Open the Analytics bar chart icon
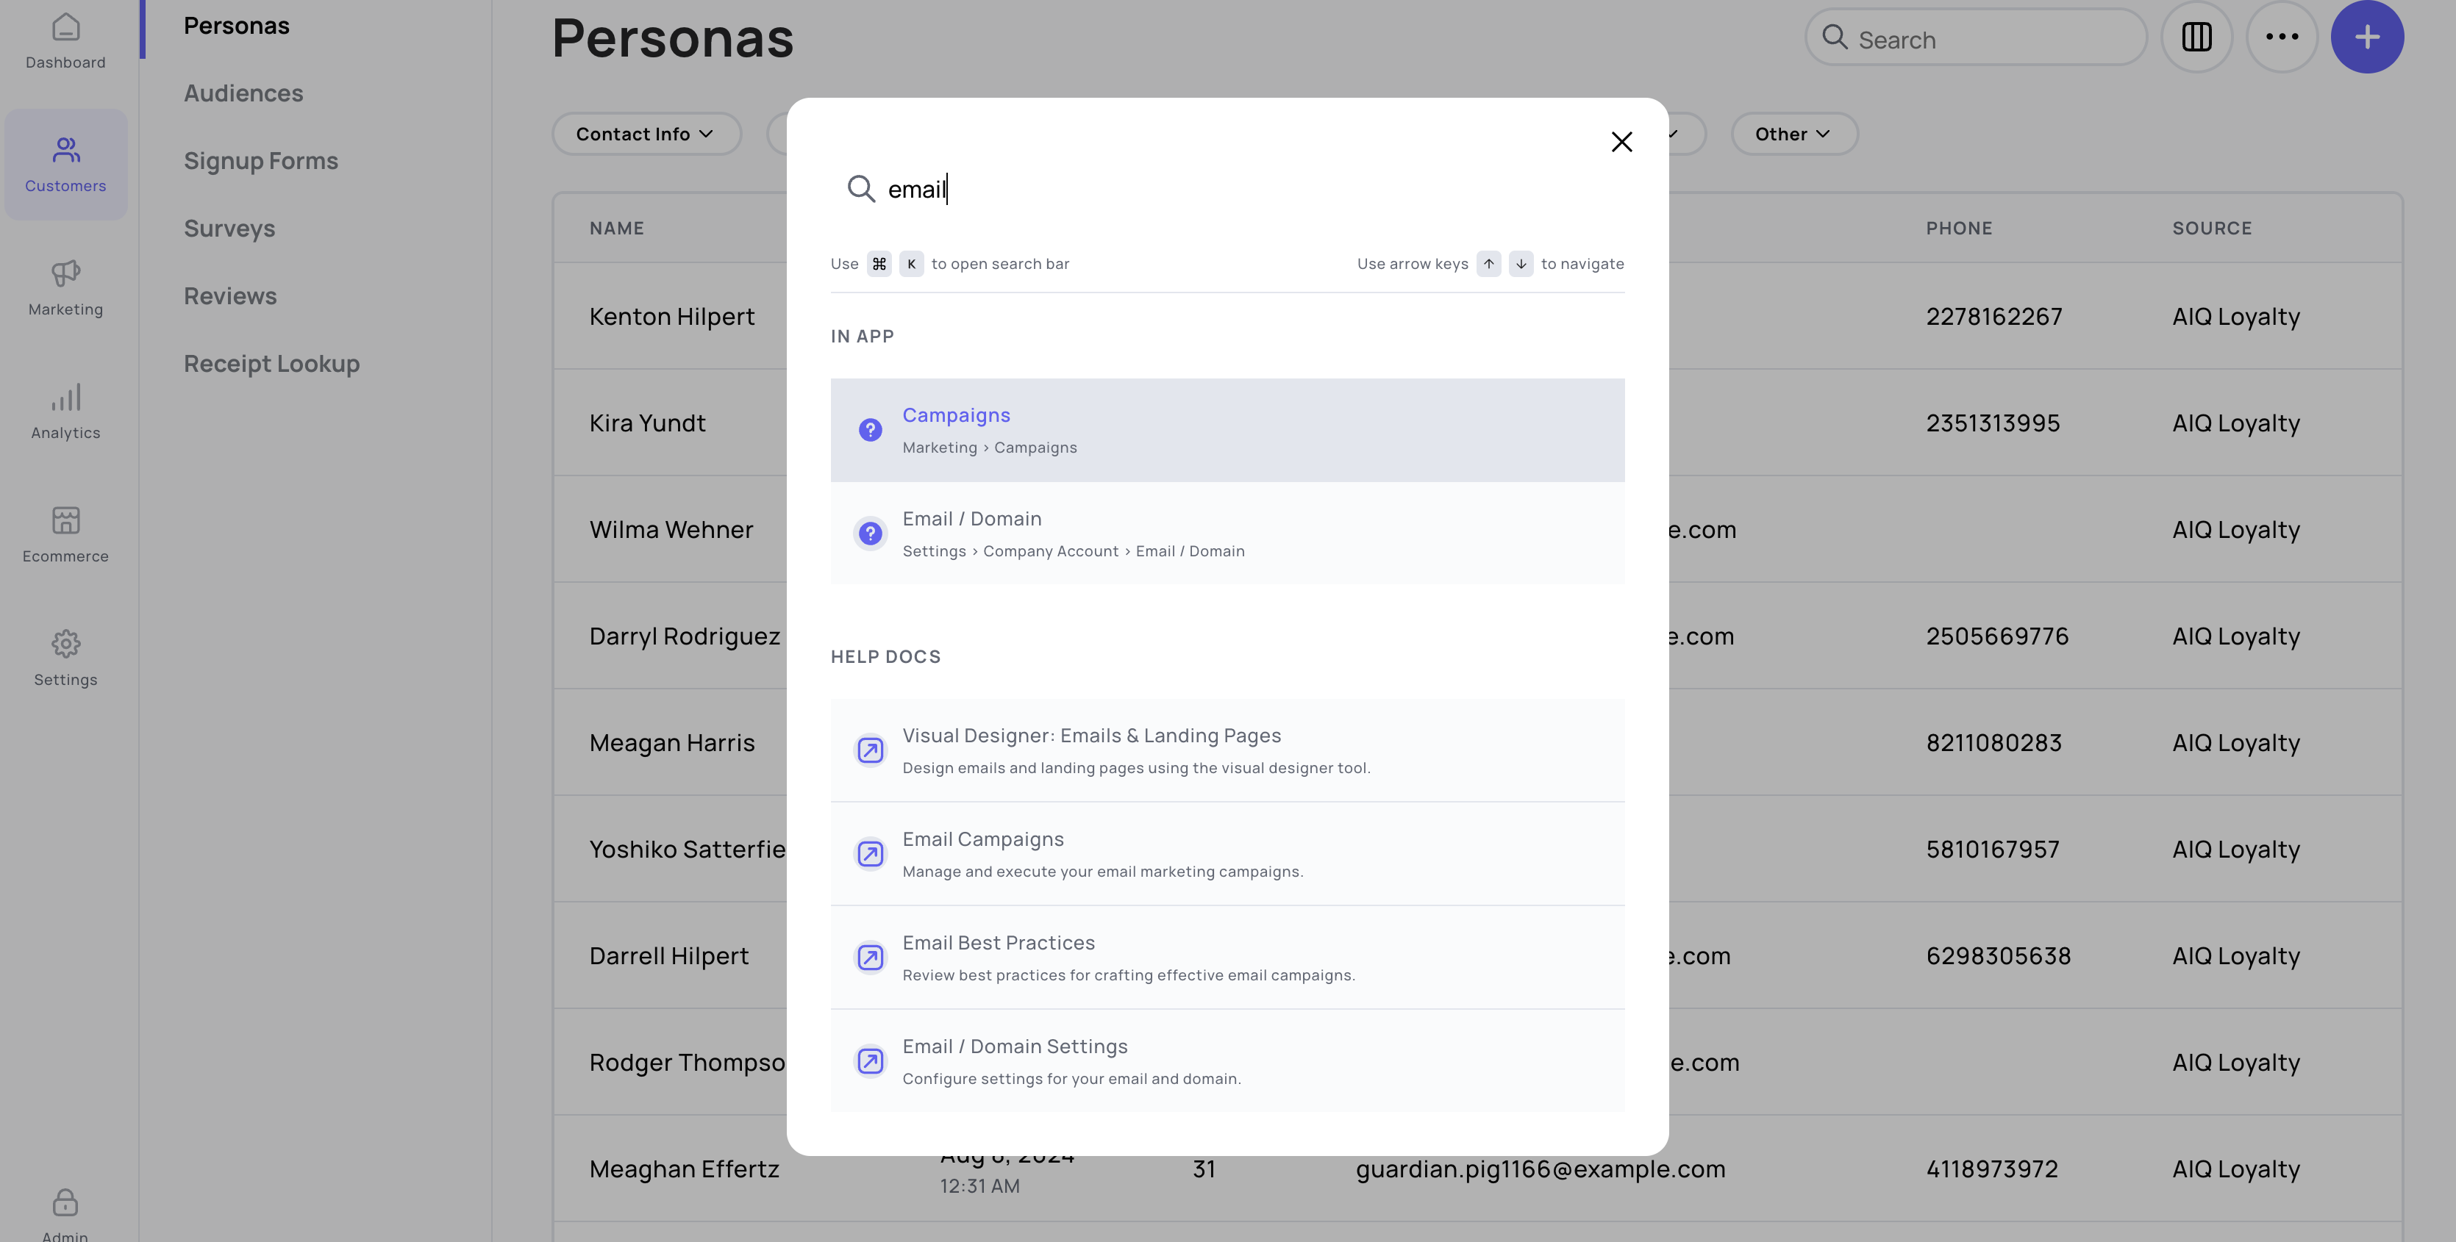The width and height of the screenshot is (2456, 1242). 65,397
